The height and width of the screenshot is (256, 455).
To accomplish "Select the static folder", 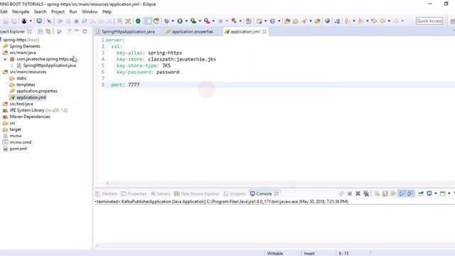I will (21, 78).
